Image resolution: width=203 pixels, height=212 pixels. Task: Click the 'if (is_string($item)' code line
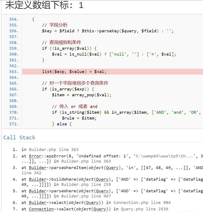coord(127,112)
